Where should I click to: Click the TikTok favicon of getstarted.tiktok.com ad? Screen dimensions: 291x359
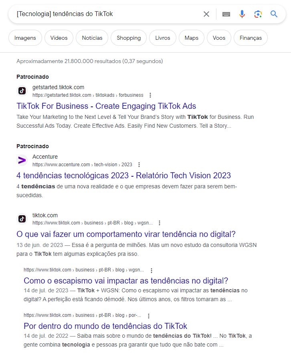click(x=22, y=91)
